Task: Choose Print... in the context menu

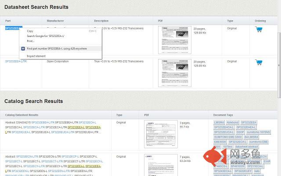Action: [61, 41]
